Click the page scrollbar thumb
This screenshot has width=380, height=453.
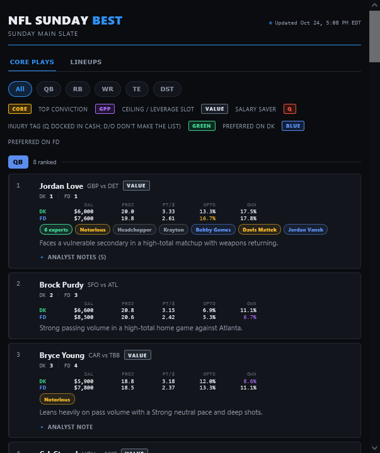[x=374, y=36]
